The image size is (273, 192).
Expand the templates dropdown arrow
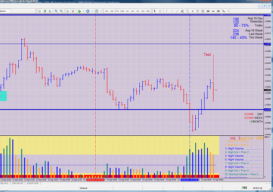pyautogui.click(x=101, y=11)
